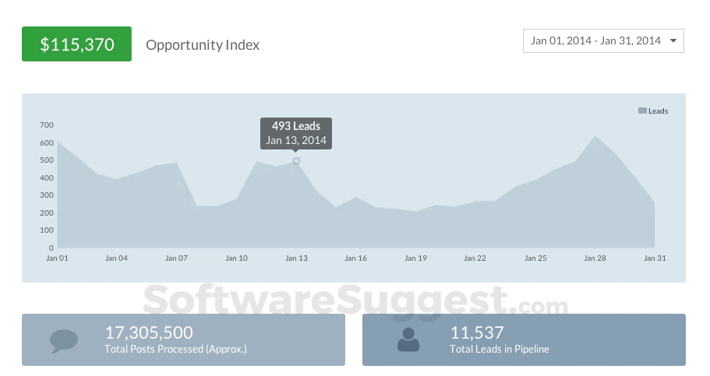Viewport: 710px width, 376px height.
Task: Select Jan 07 on the x-axis
Action: tap(177, 258)
